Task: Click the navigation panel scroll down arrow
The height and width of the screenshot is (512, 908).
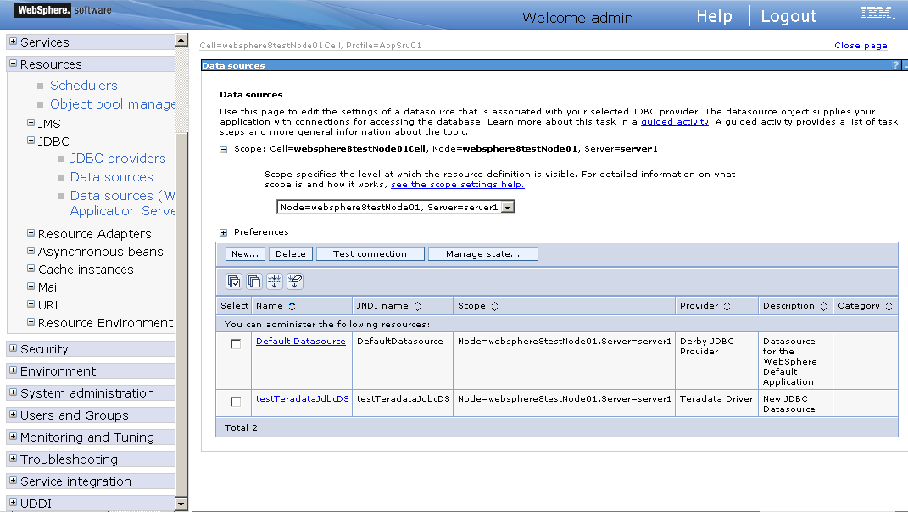Action: pyautogui.click(x=181, y=504)
